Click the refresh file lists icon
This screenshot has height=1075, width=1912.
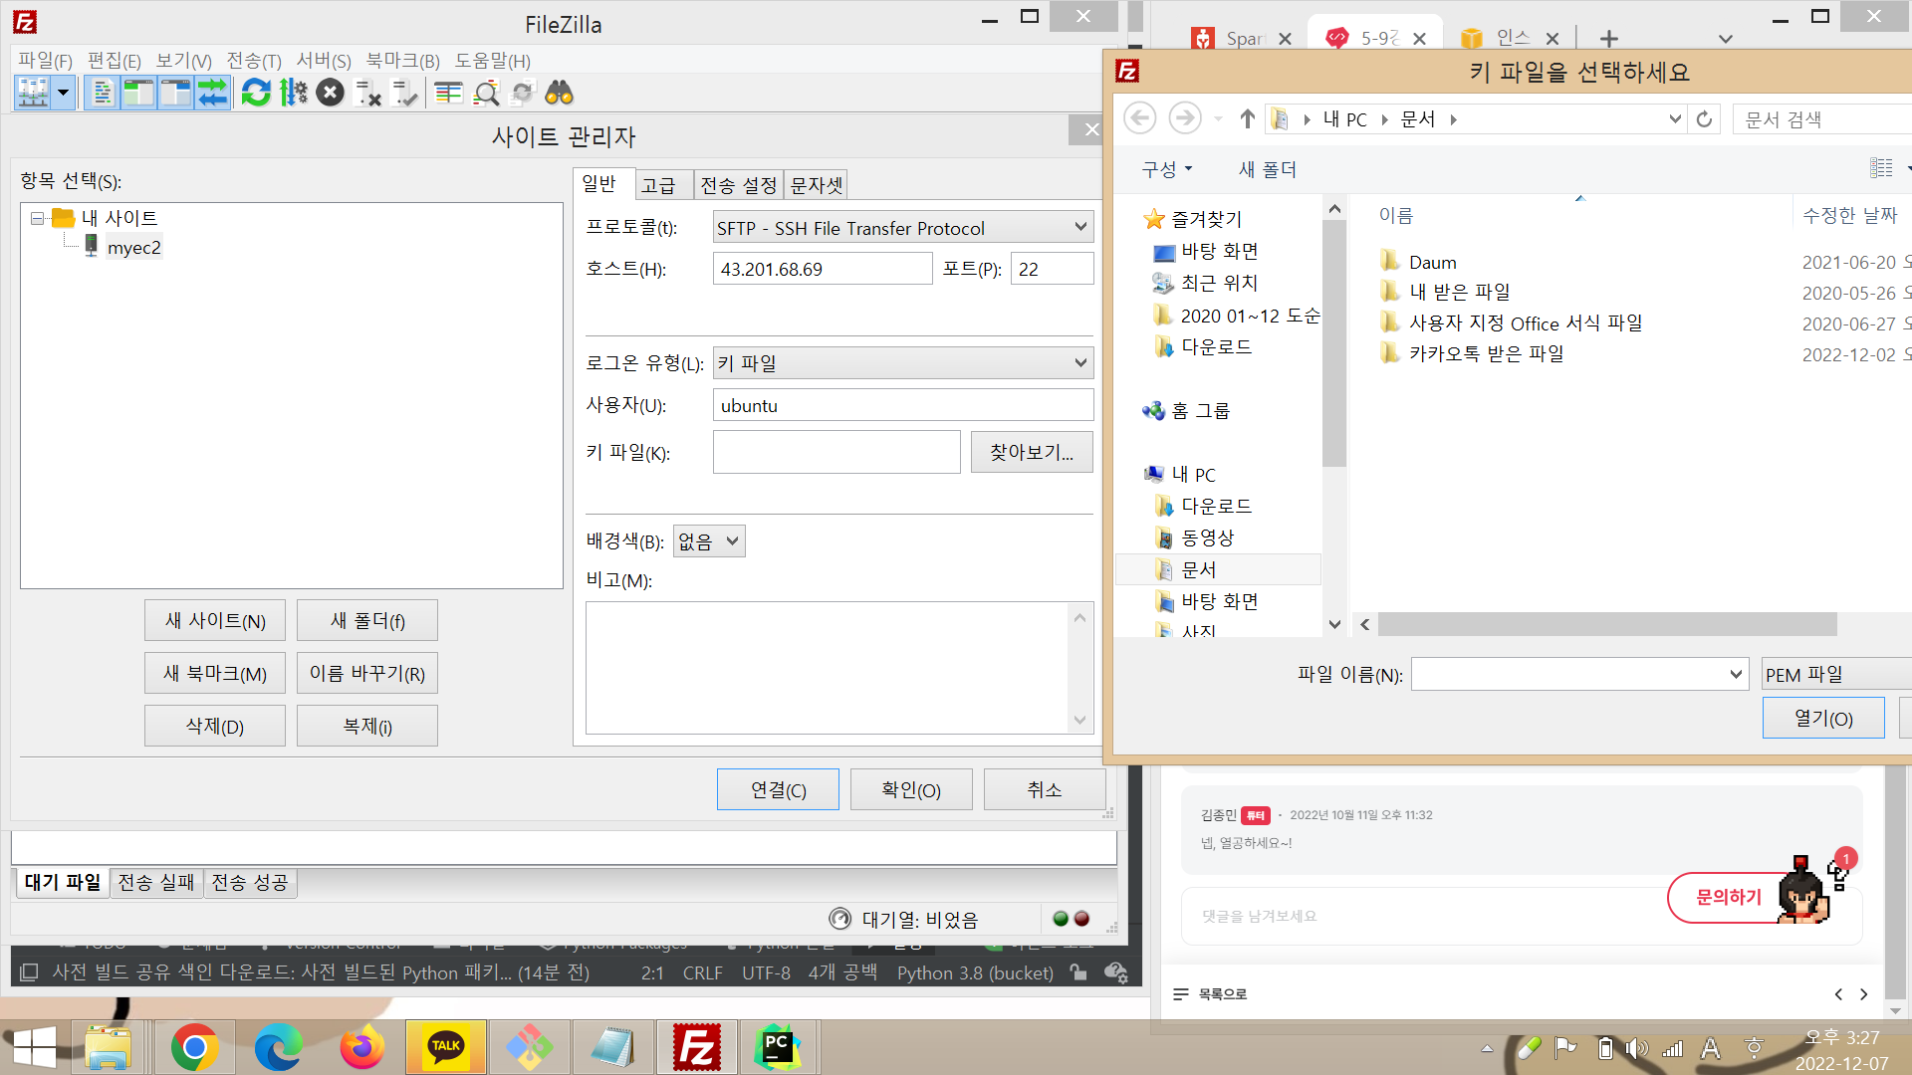(x=256, y=94)
